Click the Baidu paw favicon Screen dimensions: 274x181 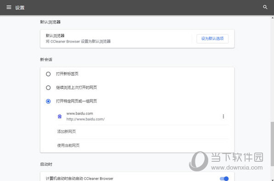coord(60,116)
